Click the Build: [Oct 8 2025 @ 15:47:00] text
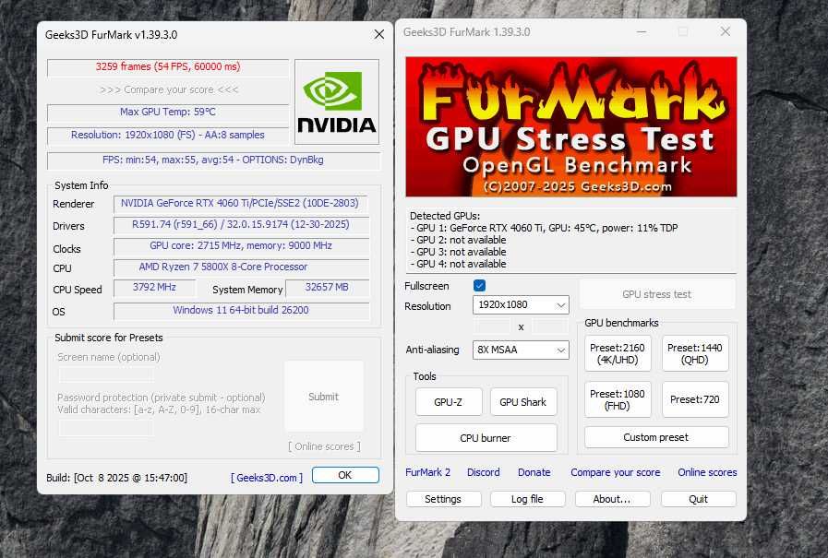 (116, 478)
